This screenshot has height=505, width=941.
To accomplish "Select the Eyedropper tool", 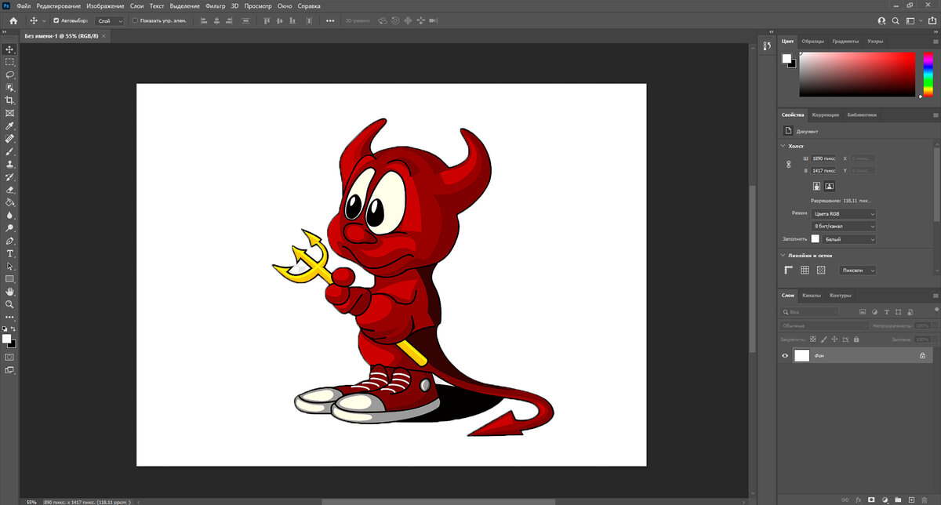I will 9,125.
